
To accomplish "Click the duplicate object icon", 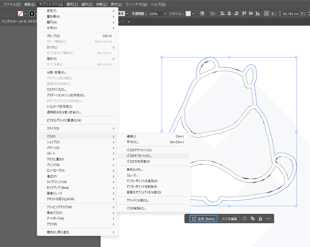I will tap(253, 219).
